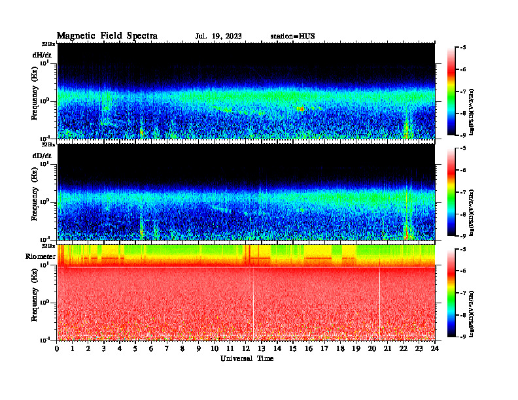Click the hour "6" tick label

(151, 348)
